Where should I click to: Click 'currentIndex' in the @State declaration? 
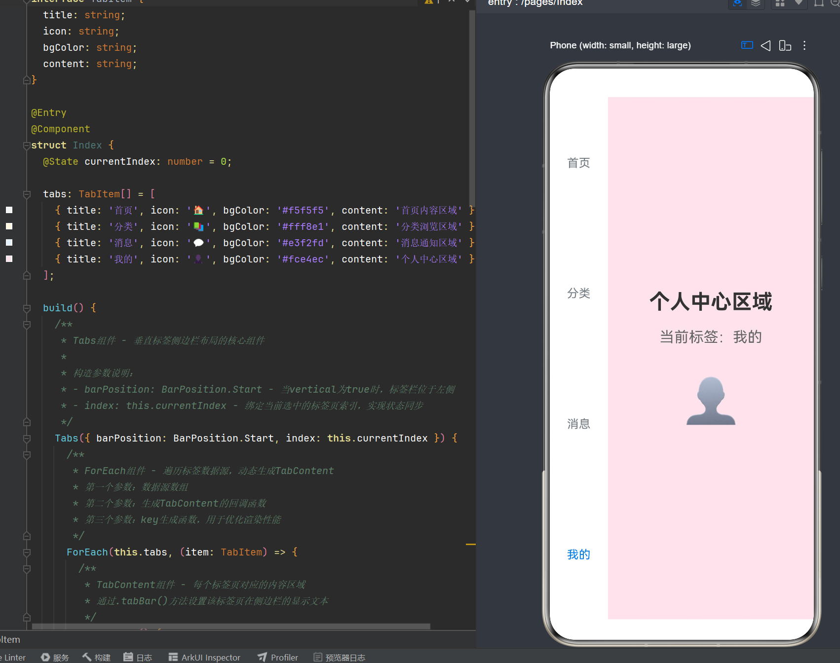point(120,162)
